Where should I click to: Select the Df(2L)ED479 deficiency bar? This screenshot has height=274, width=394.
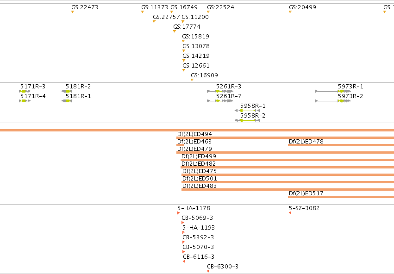(x=285, y=152)
